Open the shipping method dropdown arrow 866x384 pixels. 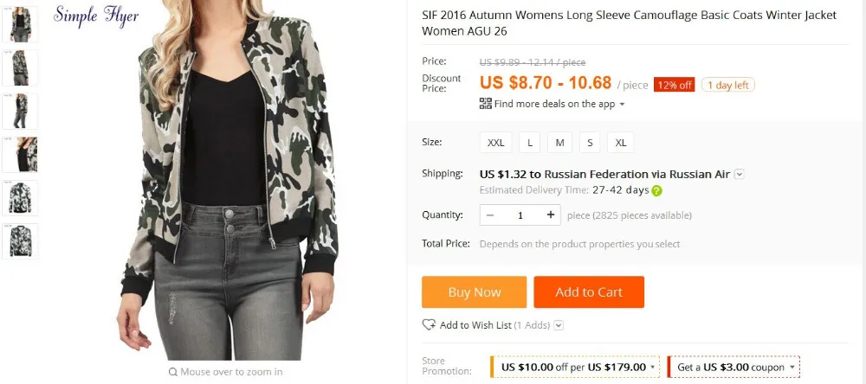click(x=739, y=174)
